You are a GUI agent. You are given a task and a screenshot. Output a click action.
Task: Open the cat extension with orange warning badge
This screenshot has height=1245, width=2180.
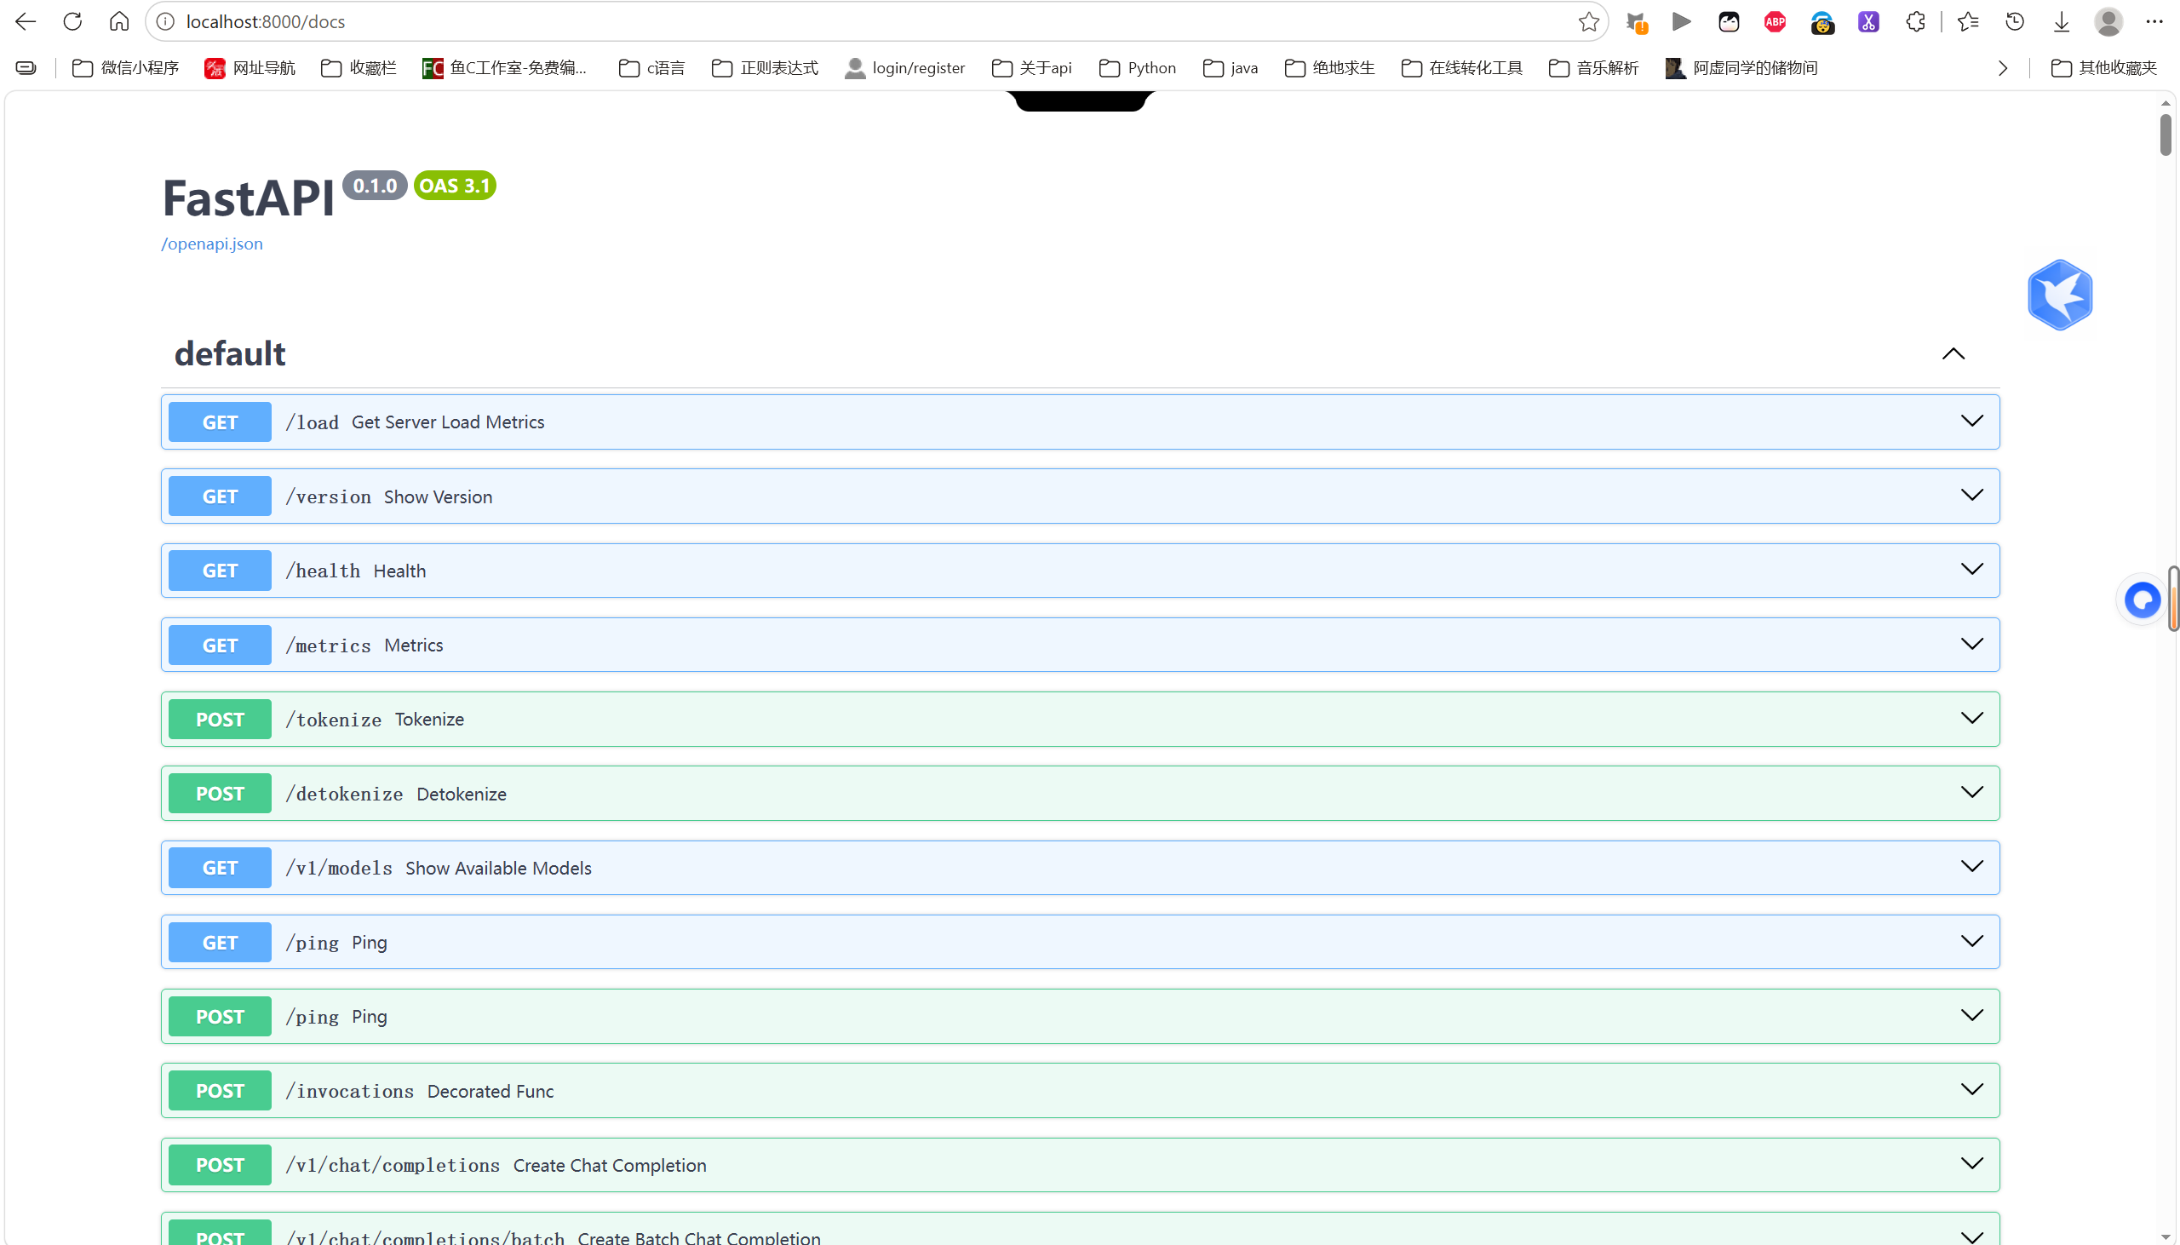pos(1637,22)
